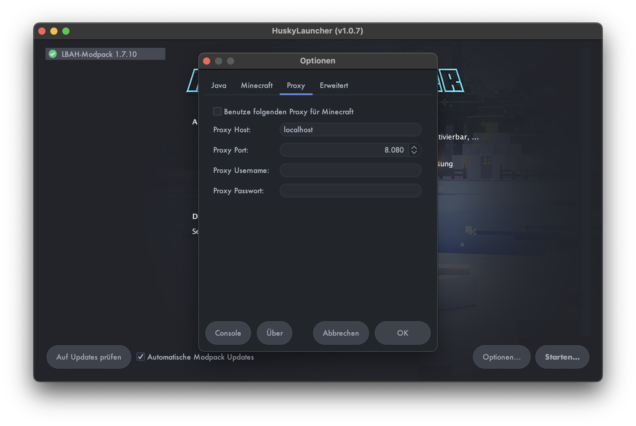Close the HuskyLauncher main window

(x=42, y=31)
